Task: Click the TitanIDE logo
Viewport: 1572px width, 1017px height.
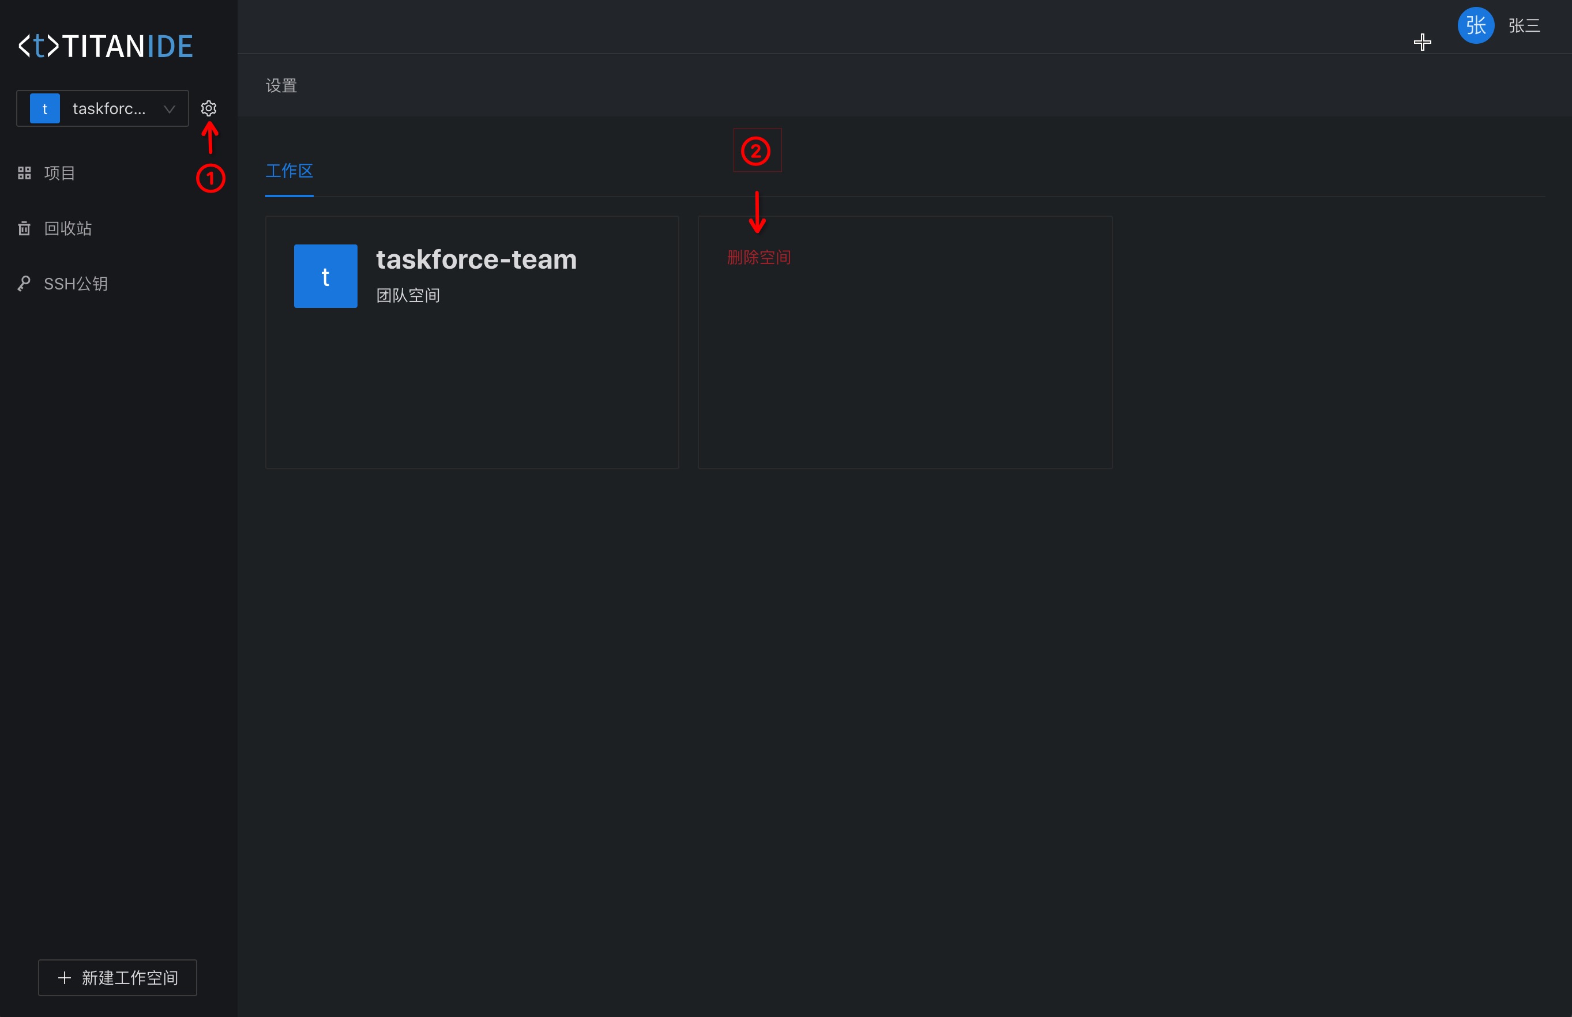Action: tap(105, 46)
